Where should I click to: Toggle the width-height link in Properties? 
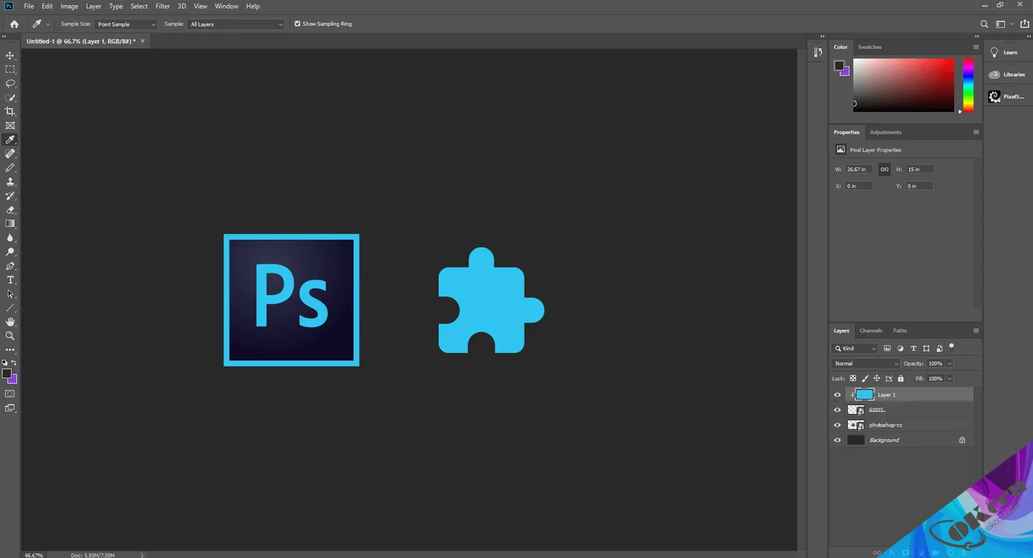884,169
